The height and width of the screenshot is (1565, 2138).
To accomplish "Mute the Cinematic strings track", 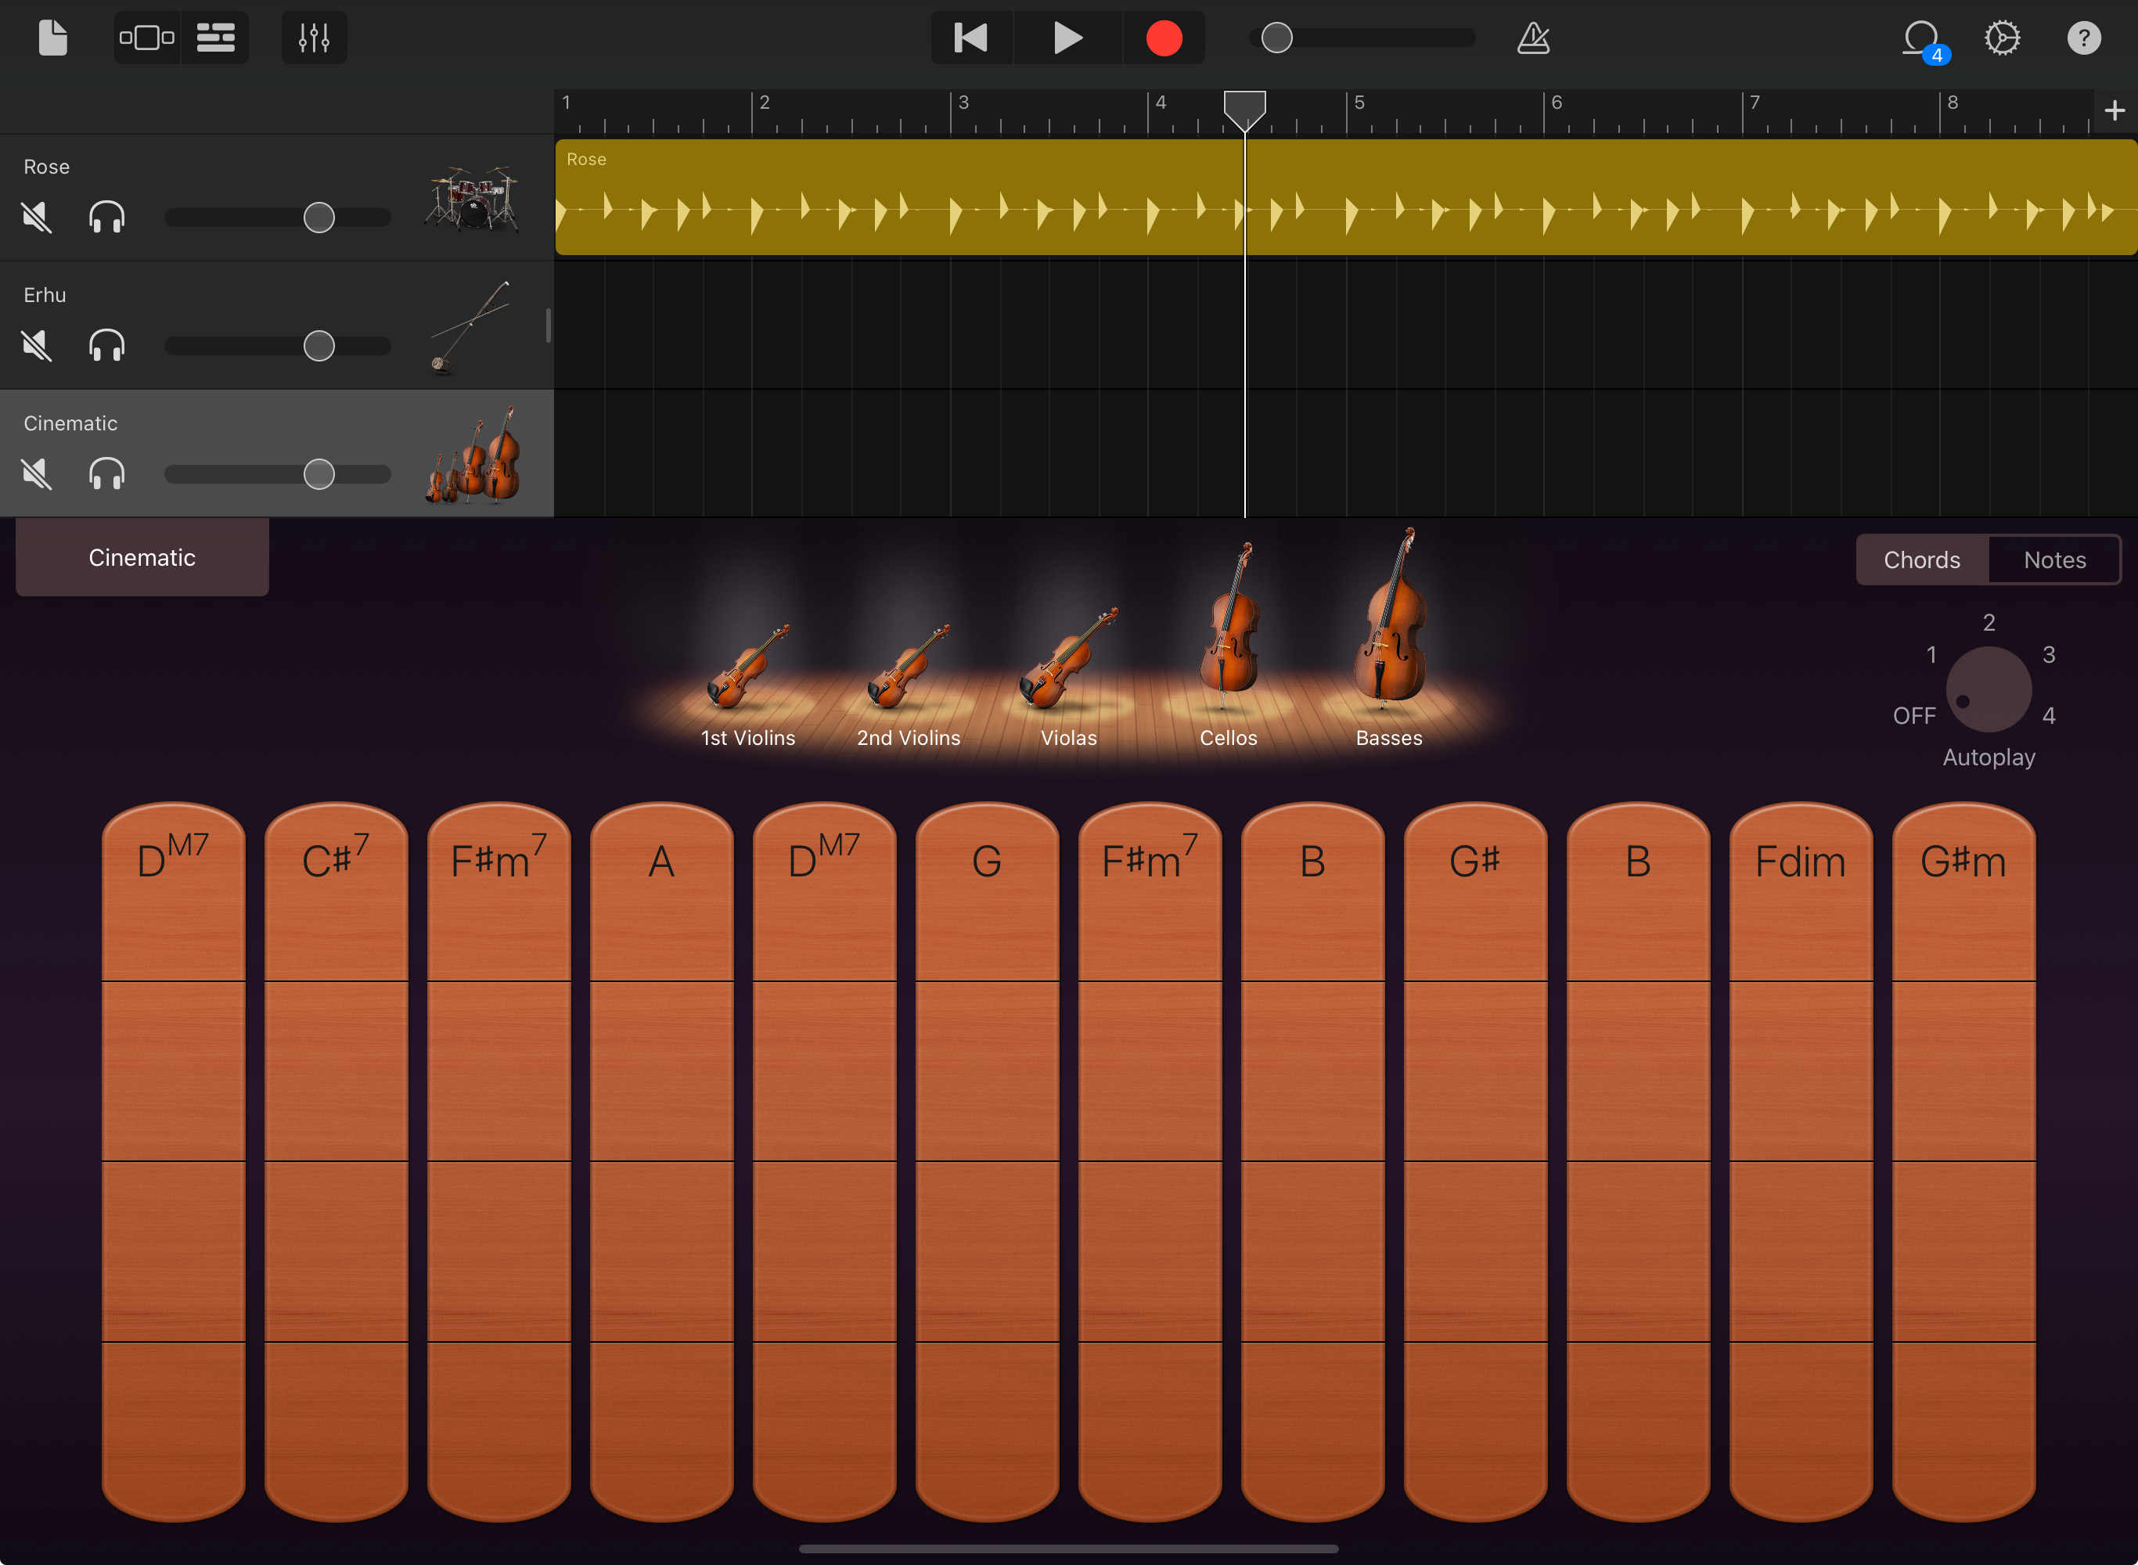I will pos(37,473).
